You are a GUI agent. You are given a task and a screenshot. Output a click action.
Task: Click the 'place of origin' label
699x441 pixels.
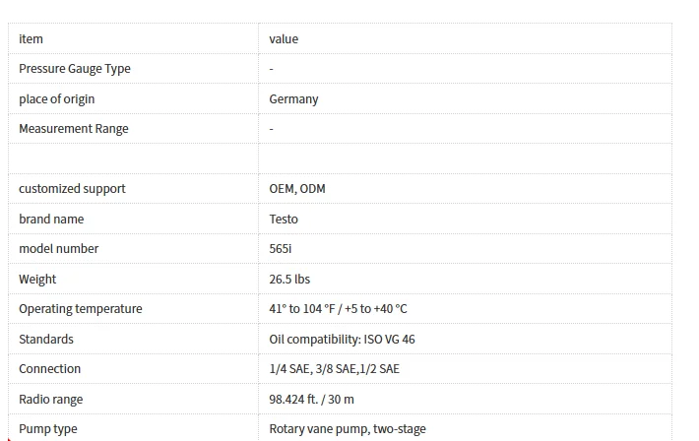click(57, 99)
